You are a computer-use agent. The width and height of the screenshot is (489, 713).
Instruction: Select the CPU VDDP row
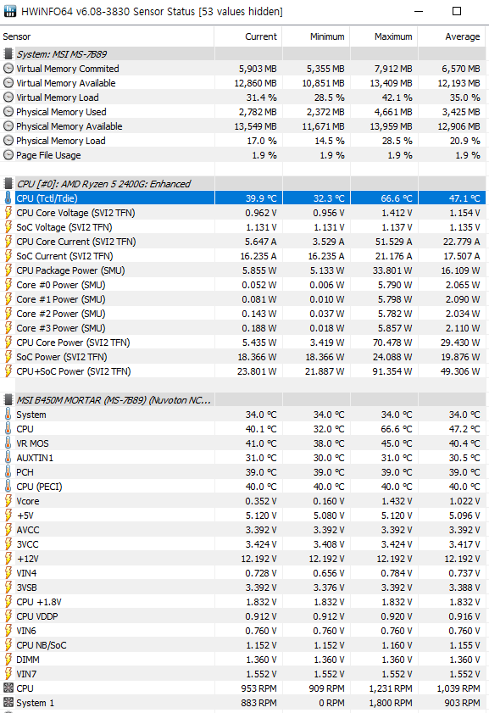click(x=243, y=616)
